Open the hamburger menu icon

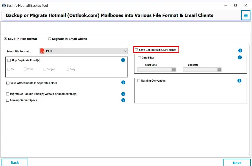click(246, 15)
